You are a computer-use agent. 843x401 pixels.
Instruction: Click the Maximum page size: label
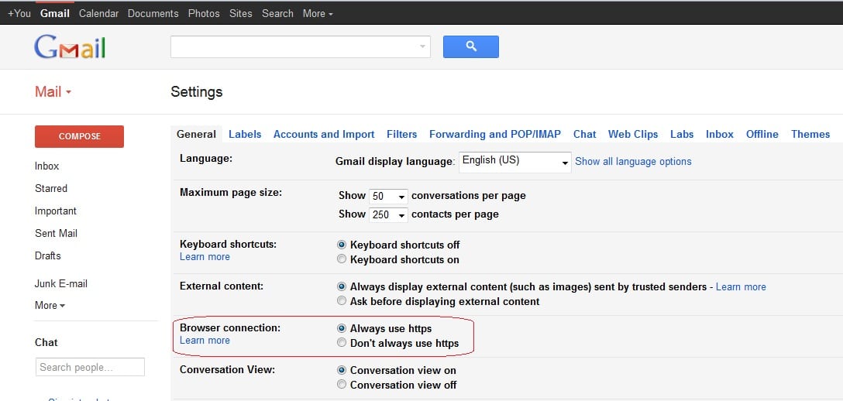click(x=231, y=192)
